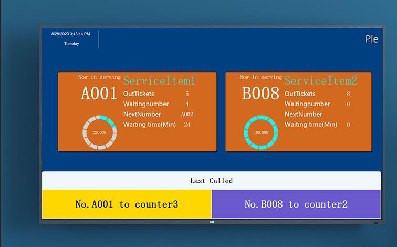
Task: Click the large A001 serving number
Action: (99, 94)
